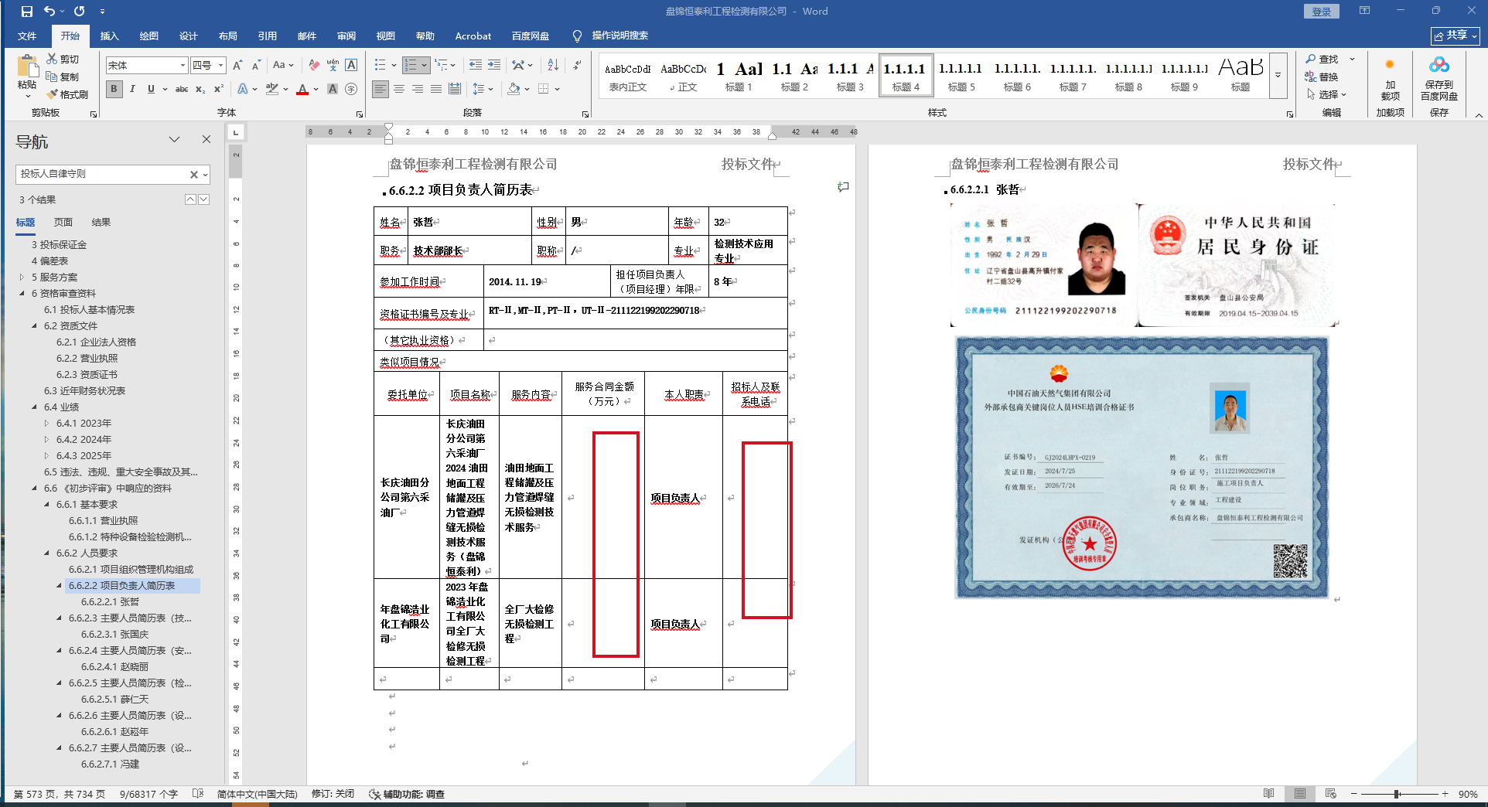Toggle show/hide paragraph marks

[x=577, y=66]
